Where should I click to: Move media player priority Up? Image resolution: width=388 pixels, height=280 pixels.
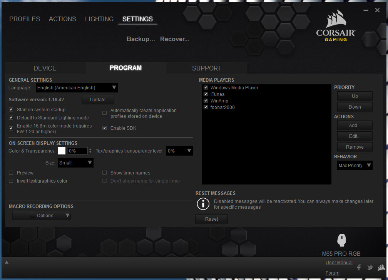coord(355,96)
